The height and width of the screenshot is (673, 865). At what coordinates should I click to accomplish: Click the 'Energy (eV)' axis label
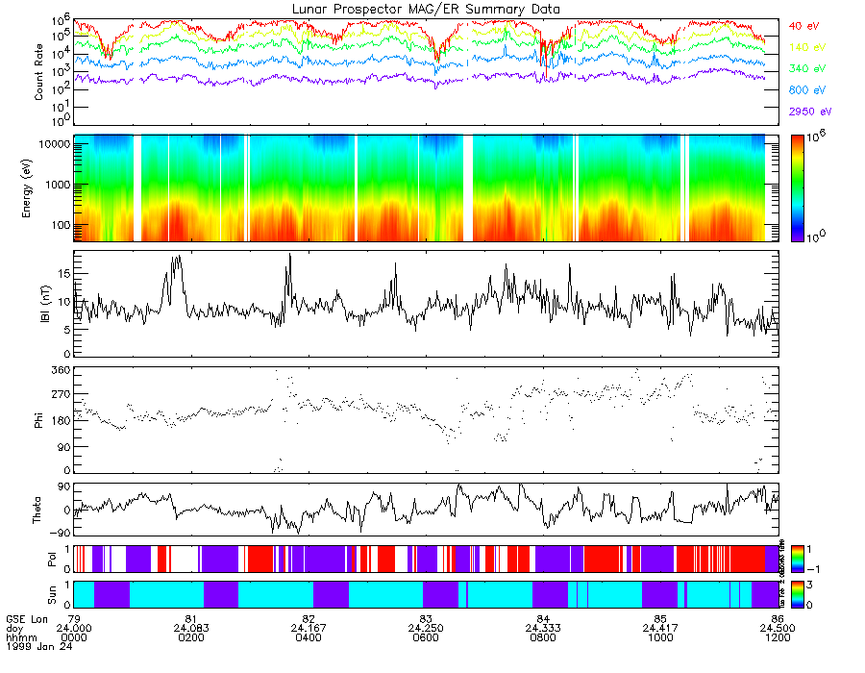pyautogui.click(x=27, y=188)
